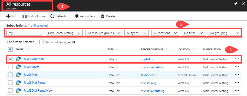Sort by the NAME column header

(x=20, y=49)
